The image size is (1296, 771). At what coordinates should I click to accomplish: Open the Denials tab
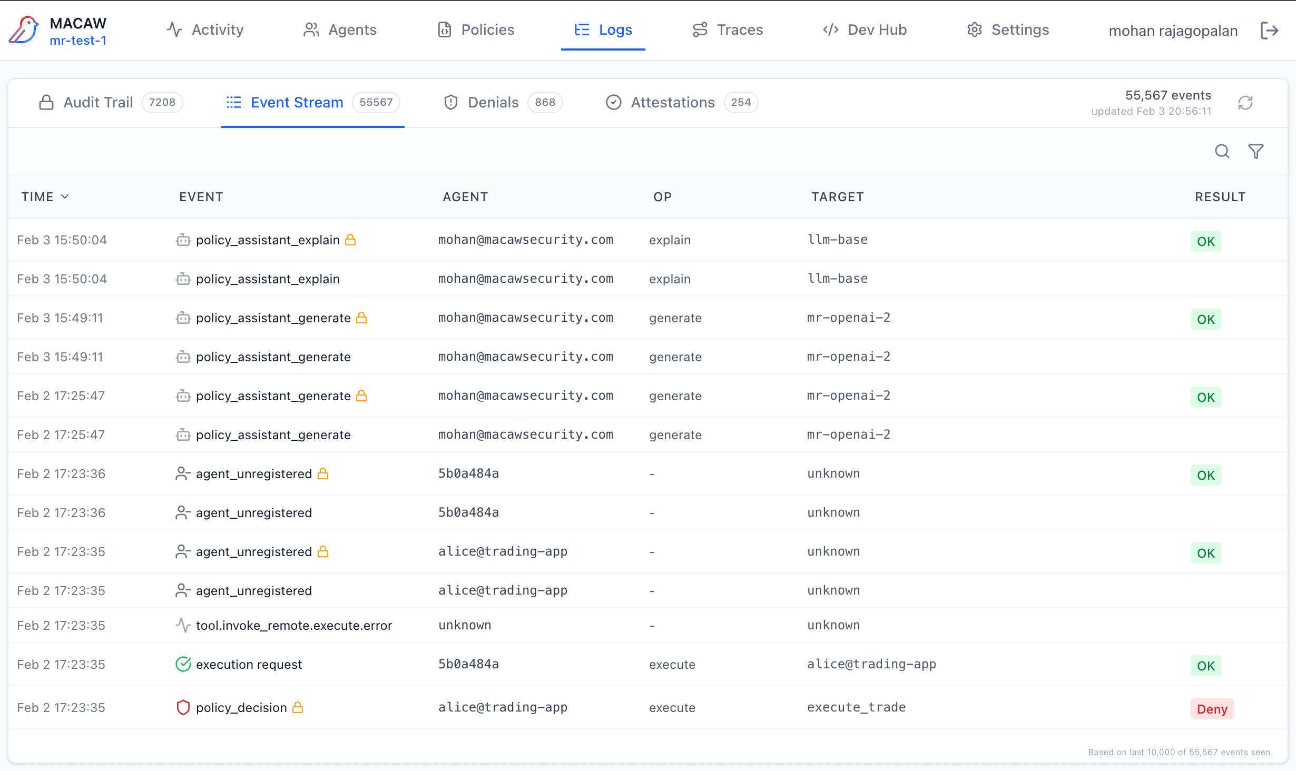click(x=493, y=102)
